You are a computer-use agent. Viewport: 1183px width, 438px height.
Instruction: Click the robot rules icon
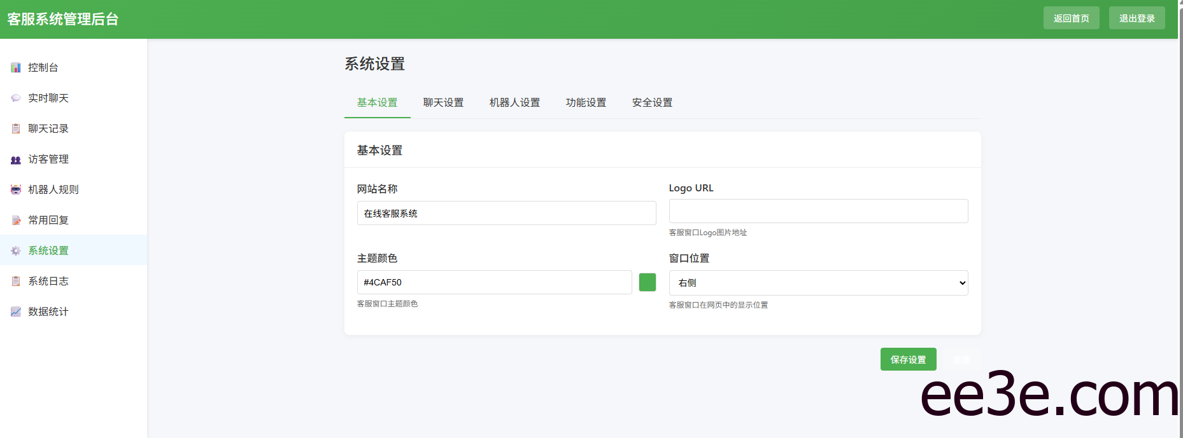click(16, 189)
